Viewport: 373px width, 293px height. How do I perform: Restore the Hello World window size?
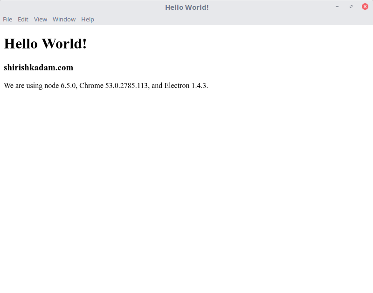tap(351, 7)
